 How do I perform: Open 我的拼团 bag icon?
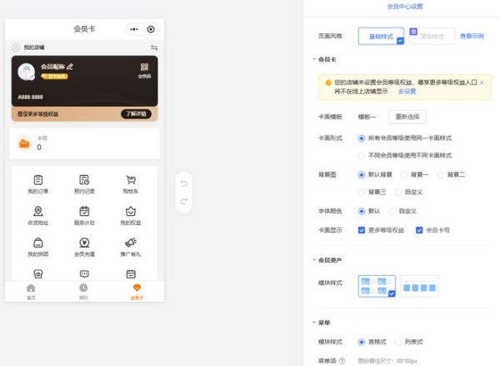38,243
